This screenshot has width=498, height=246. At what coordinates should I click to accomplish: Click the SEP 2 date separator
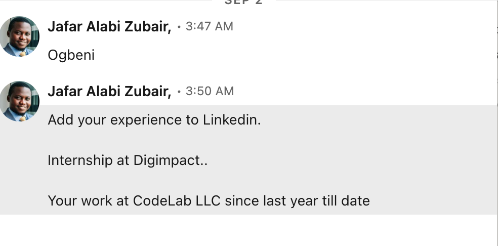tap(243, 3)
